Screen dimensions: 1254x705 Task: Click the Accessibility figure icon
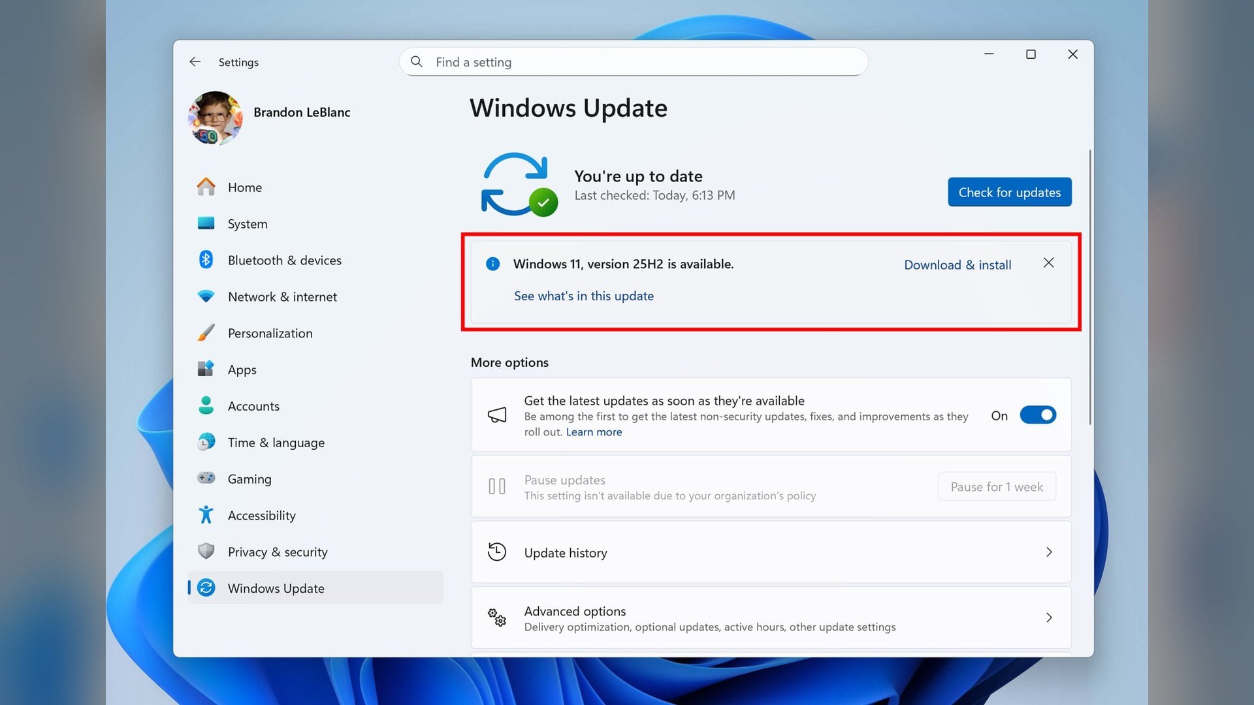coord(206,515)
